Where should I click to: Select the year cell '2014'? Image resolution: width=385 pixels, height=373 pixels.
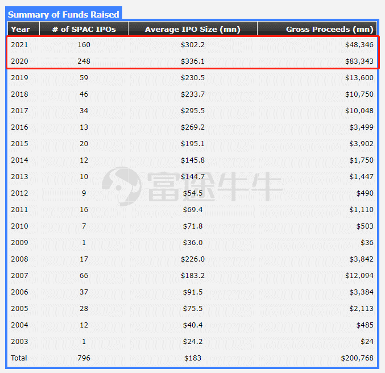coord(19,160)
